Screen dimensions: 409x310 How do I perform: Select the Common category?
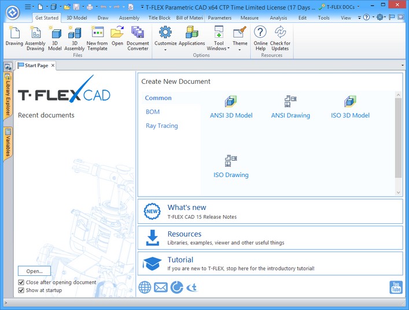(x=158, y=98)
